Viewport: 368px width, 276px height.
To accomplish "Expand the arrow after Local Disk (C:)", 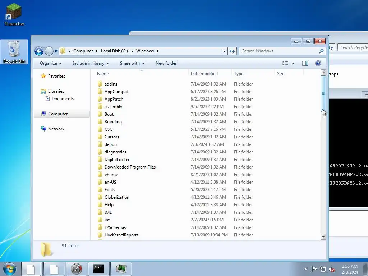I will (132, 51).
